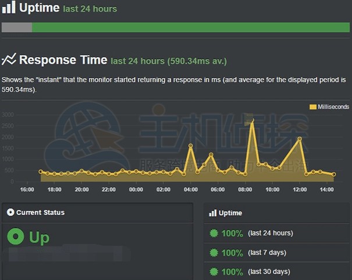The image size is (352, 280).
Task: Click the green badge icon for last 24 hours
Action: pos(214,234)
